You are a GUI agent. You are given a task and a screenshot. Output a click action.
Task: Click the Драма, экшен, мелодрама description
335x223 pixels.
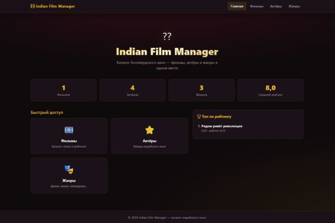[x=69, y=186]
